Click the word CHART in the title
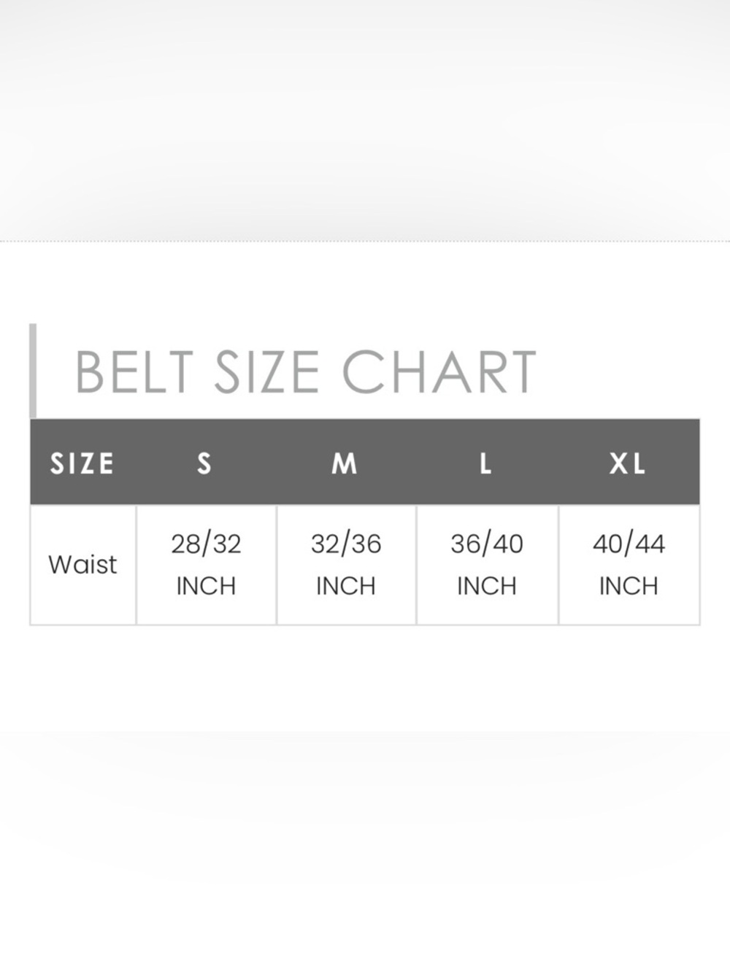 [439, 371]
